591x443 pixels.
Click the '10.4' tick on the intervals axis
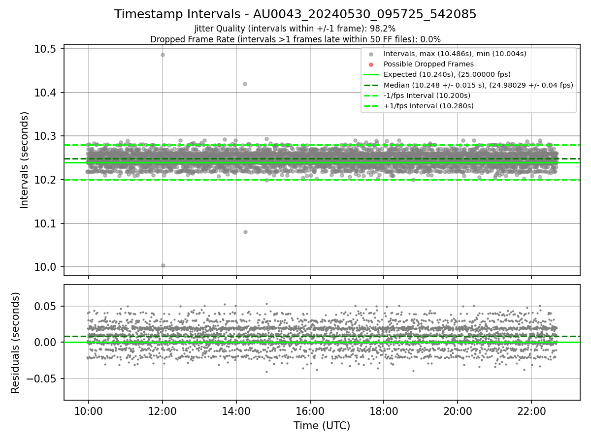point(45,93)
